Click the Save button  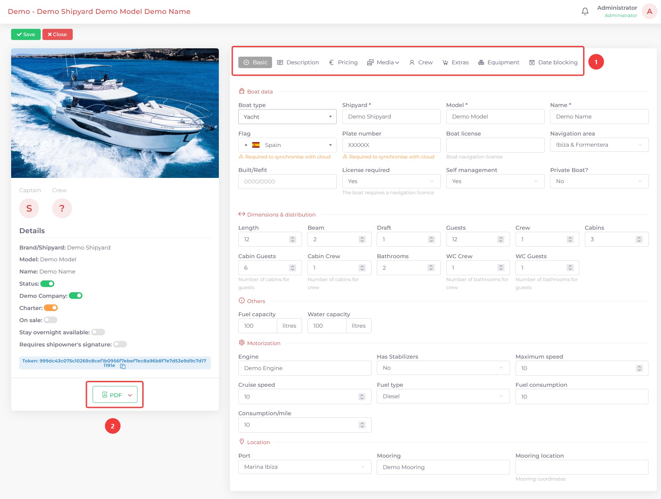point(26,34)
